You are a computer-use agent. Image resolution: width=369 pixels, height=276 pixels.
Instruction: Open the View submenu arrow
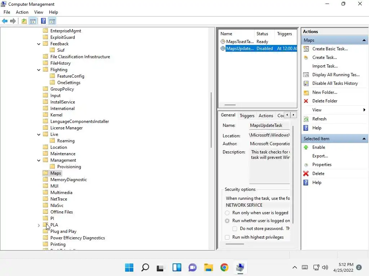(364, 110)
